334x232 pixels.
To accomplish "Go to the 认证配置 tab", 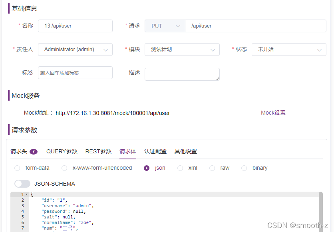I will click(155, 152).
